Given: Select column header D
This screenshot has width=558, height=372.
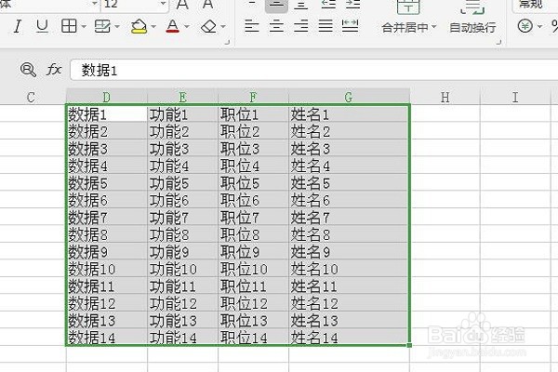Looking at the screenshot, I should coord(106,97).
